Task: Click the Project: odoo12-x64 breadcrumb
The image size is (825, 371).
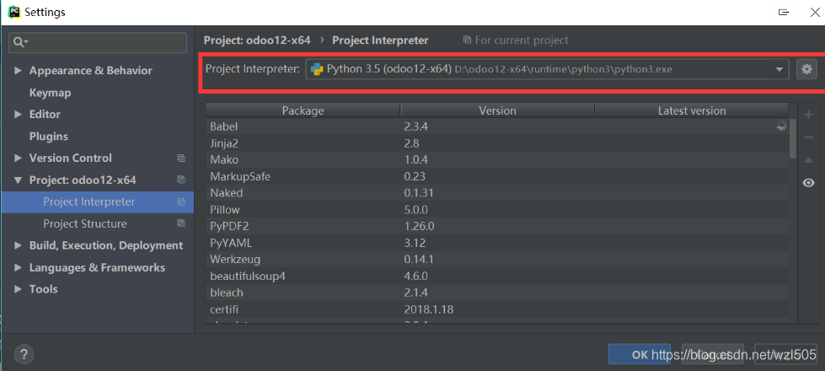Action: click(257, 40)
